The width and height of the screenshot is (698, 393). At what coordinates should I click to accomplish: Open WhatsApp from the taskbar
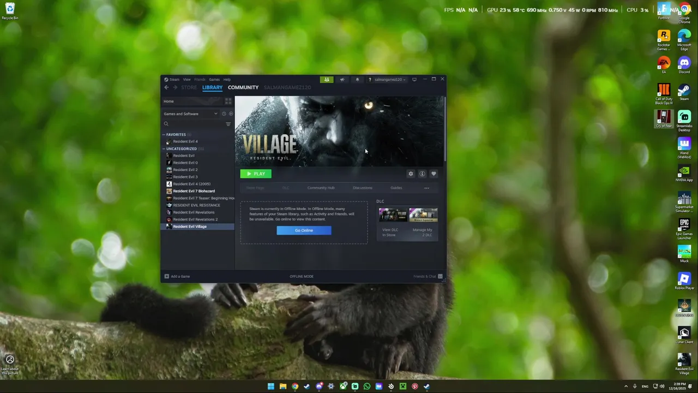click(367, 386)
